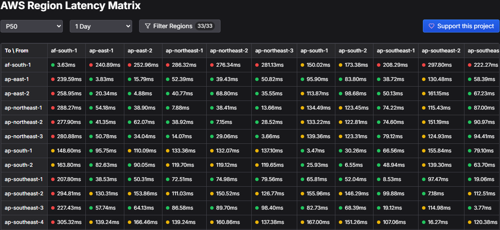This screenshot has width=500, height=230.
Task: Open the Filter Regions button
Action: coord(179,26)
